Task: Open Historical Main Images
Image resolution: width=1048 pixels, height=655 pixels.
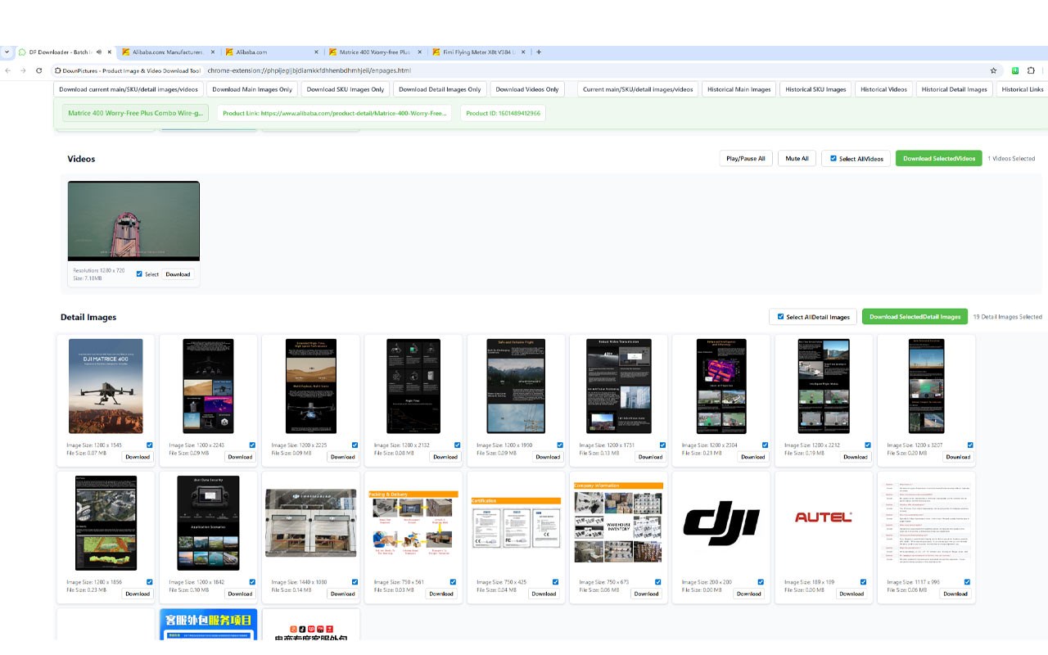Action: 739,89
